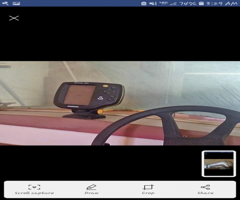
Task: Tap the image notification icon in status bar
Action: coord(16,3)
